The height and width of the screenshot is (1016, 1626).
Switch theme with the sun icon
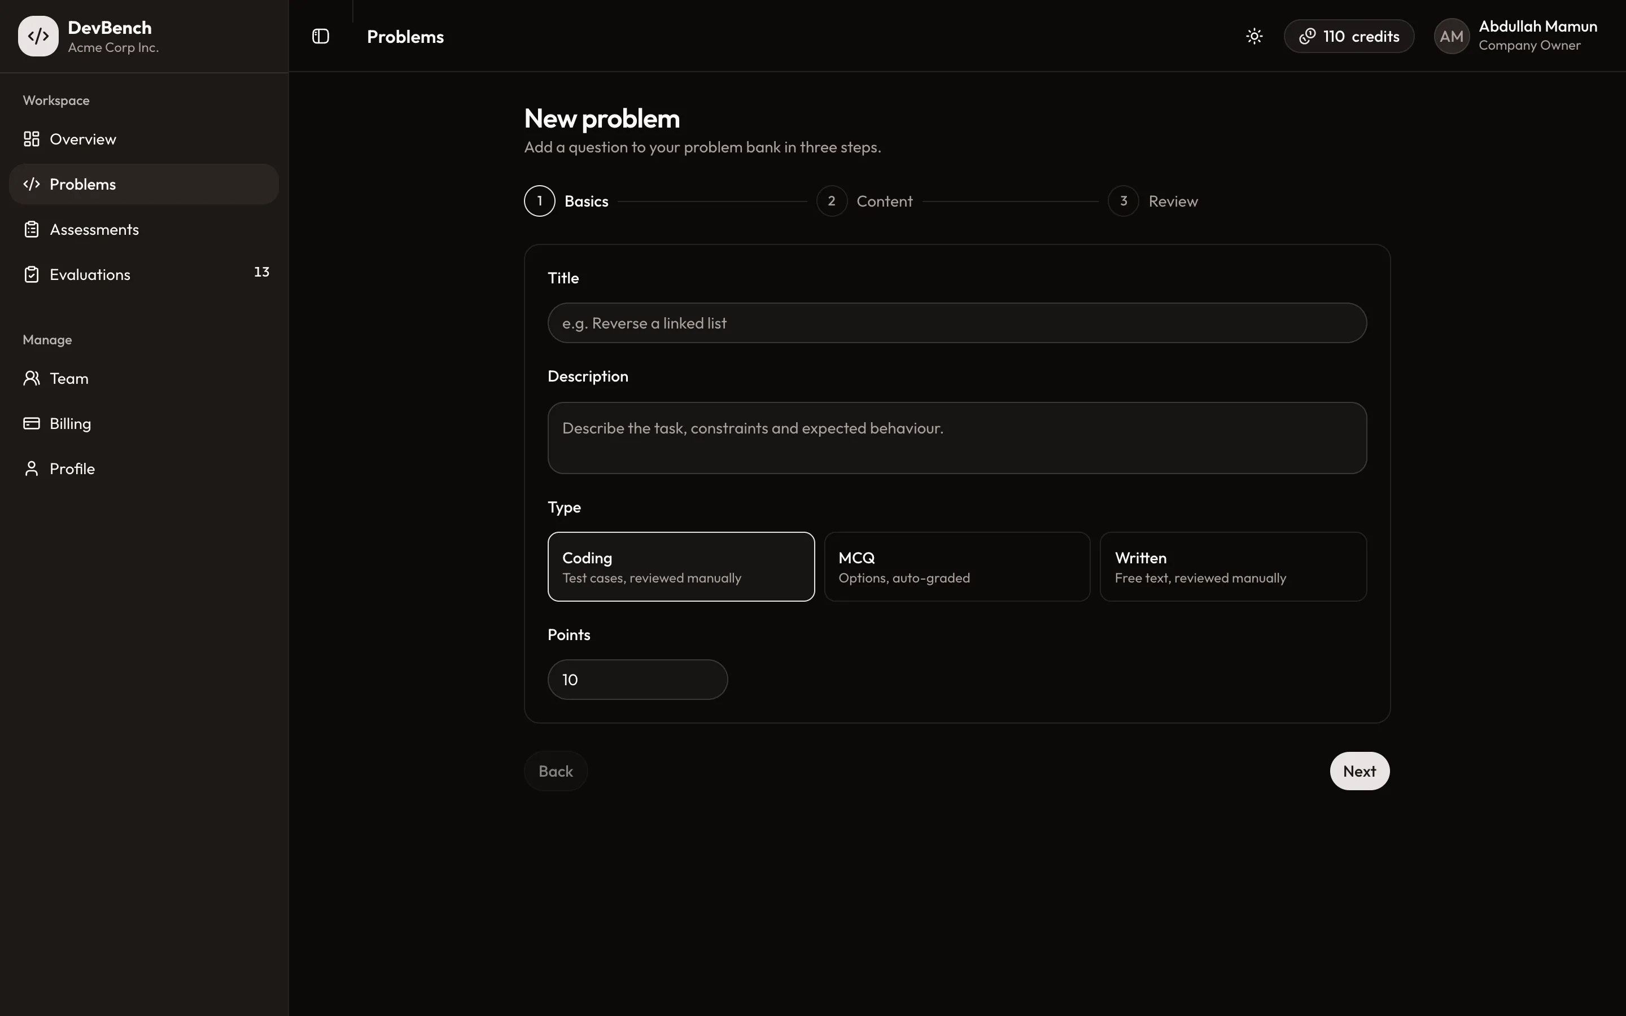pos(1254,36)
